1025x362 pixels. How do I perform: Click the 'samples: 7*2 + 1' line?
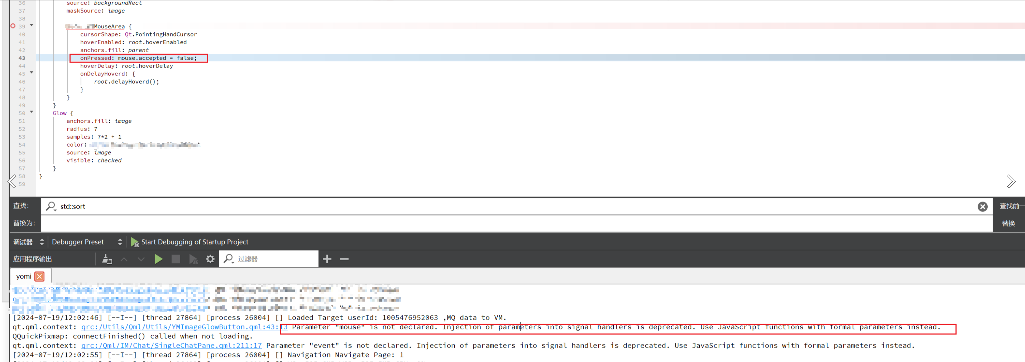click(x=94, y=137)
